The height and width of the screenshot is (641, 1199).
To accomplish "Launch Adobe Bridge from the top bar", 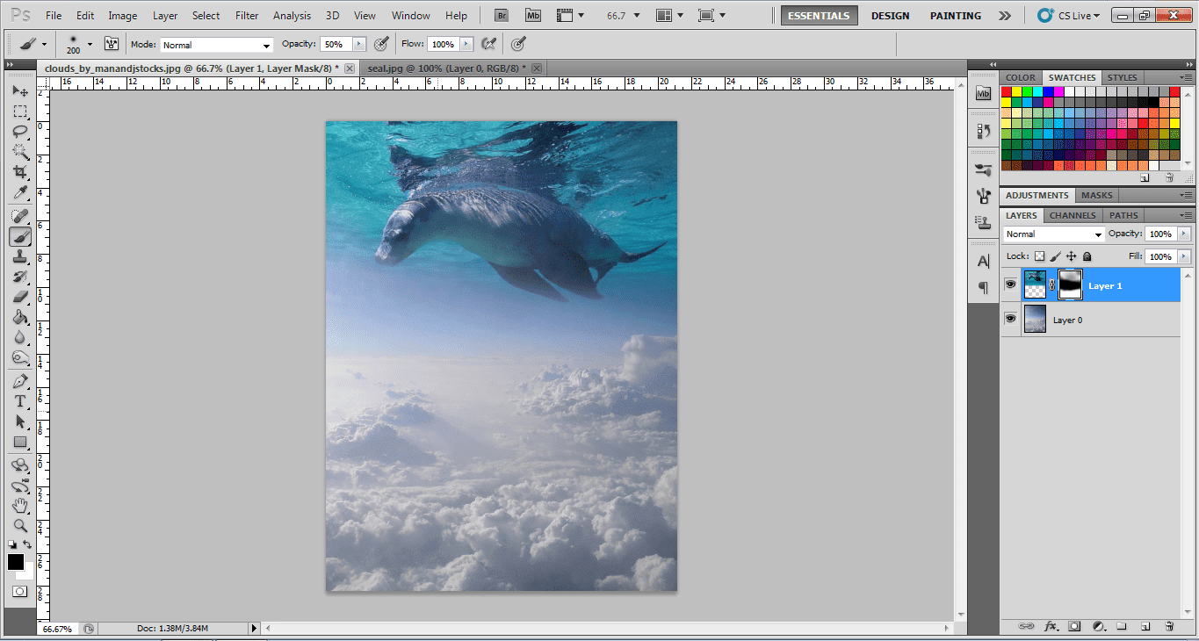I will (502, 16).
